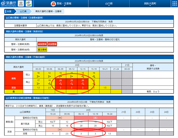
Task: Open the grid menu icon at top right
Action: (x=174, y=3)
